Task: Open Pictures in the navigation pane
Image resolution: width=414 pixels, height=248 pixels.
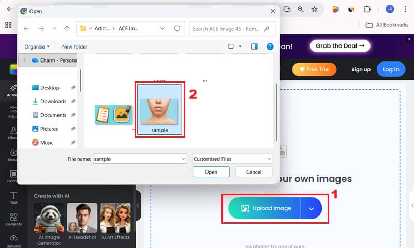Action: (45, 129)
